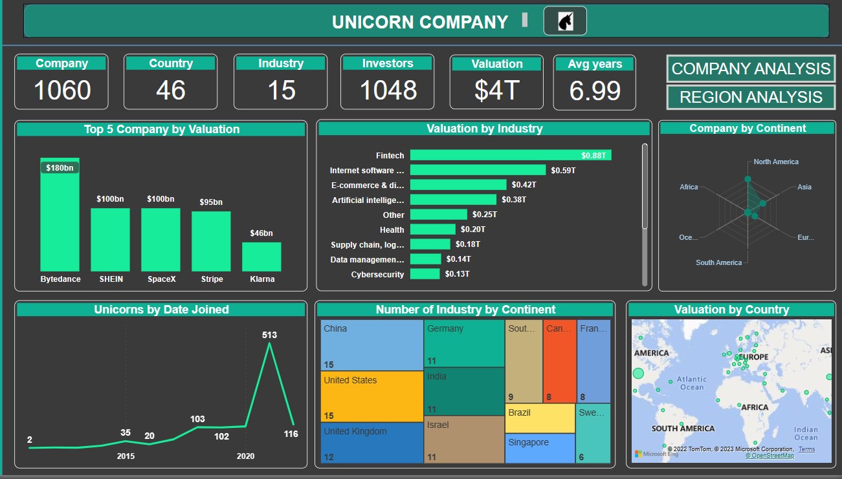
Task: Click the large North America map bubble
Action: tap(638, 373)
